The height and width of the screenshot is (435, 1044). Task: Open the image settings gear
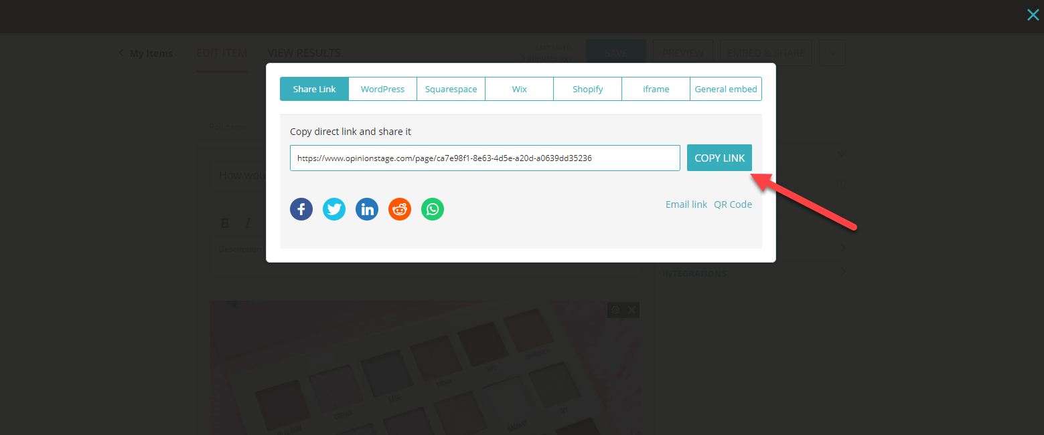(615, 309)
